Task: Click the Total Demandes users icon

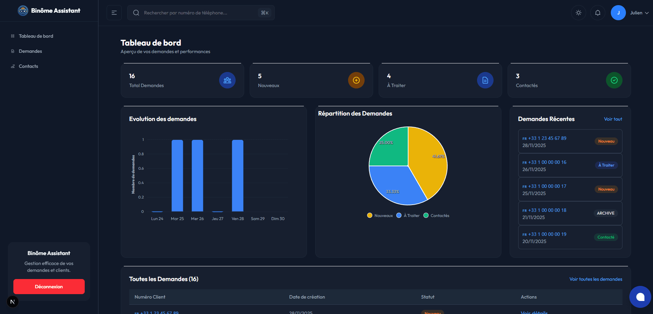Action: (227, 80)
